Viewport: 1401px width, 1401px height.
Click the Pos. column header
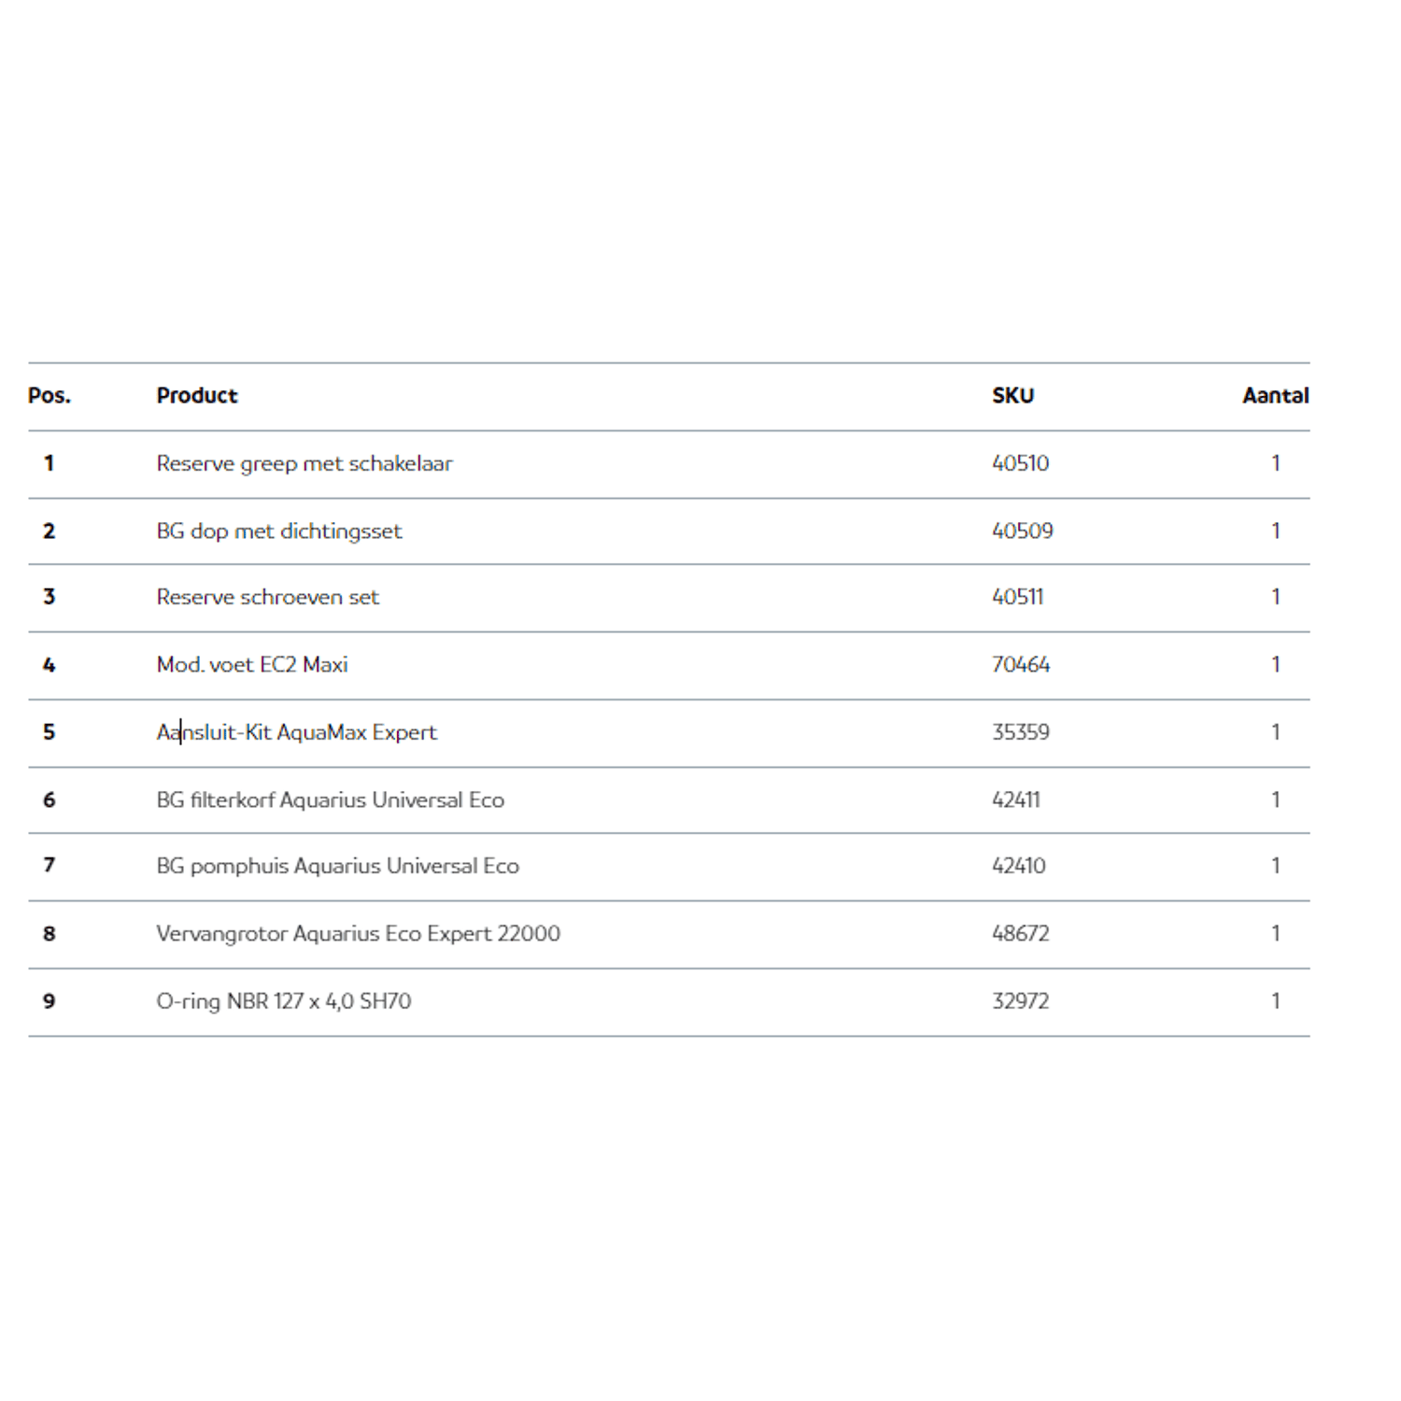pos(50,396)
